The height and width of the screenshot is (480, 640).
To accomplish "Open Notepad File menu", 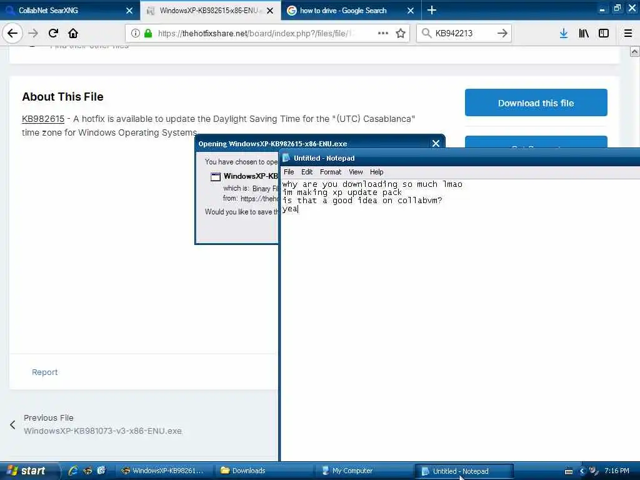I will tap(289, 172).
